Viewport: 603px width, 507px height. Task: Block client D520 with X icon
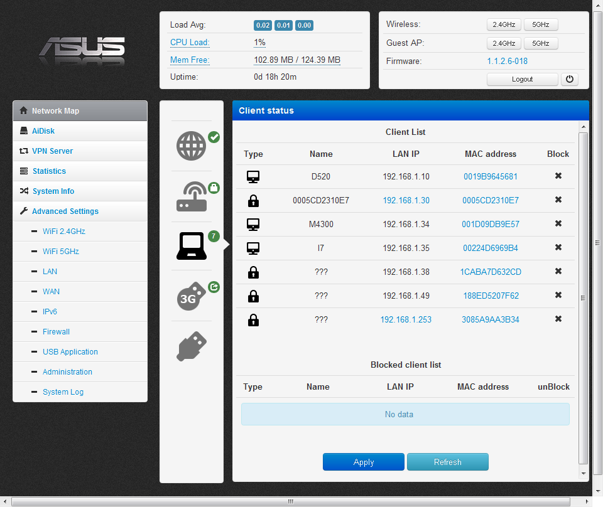click(558, 176)
